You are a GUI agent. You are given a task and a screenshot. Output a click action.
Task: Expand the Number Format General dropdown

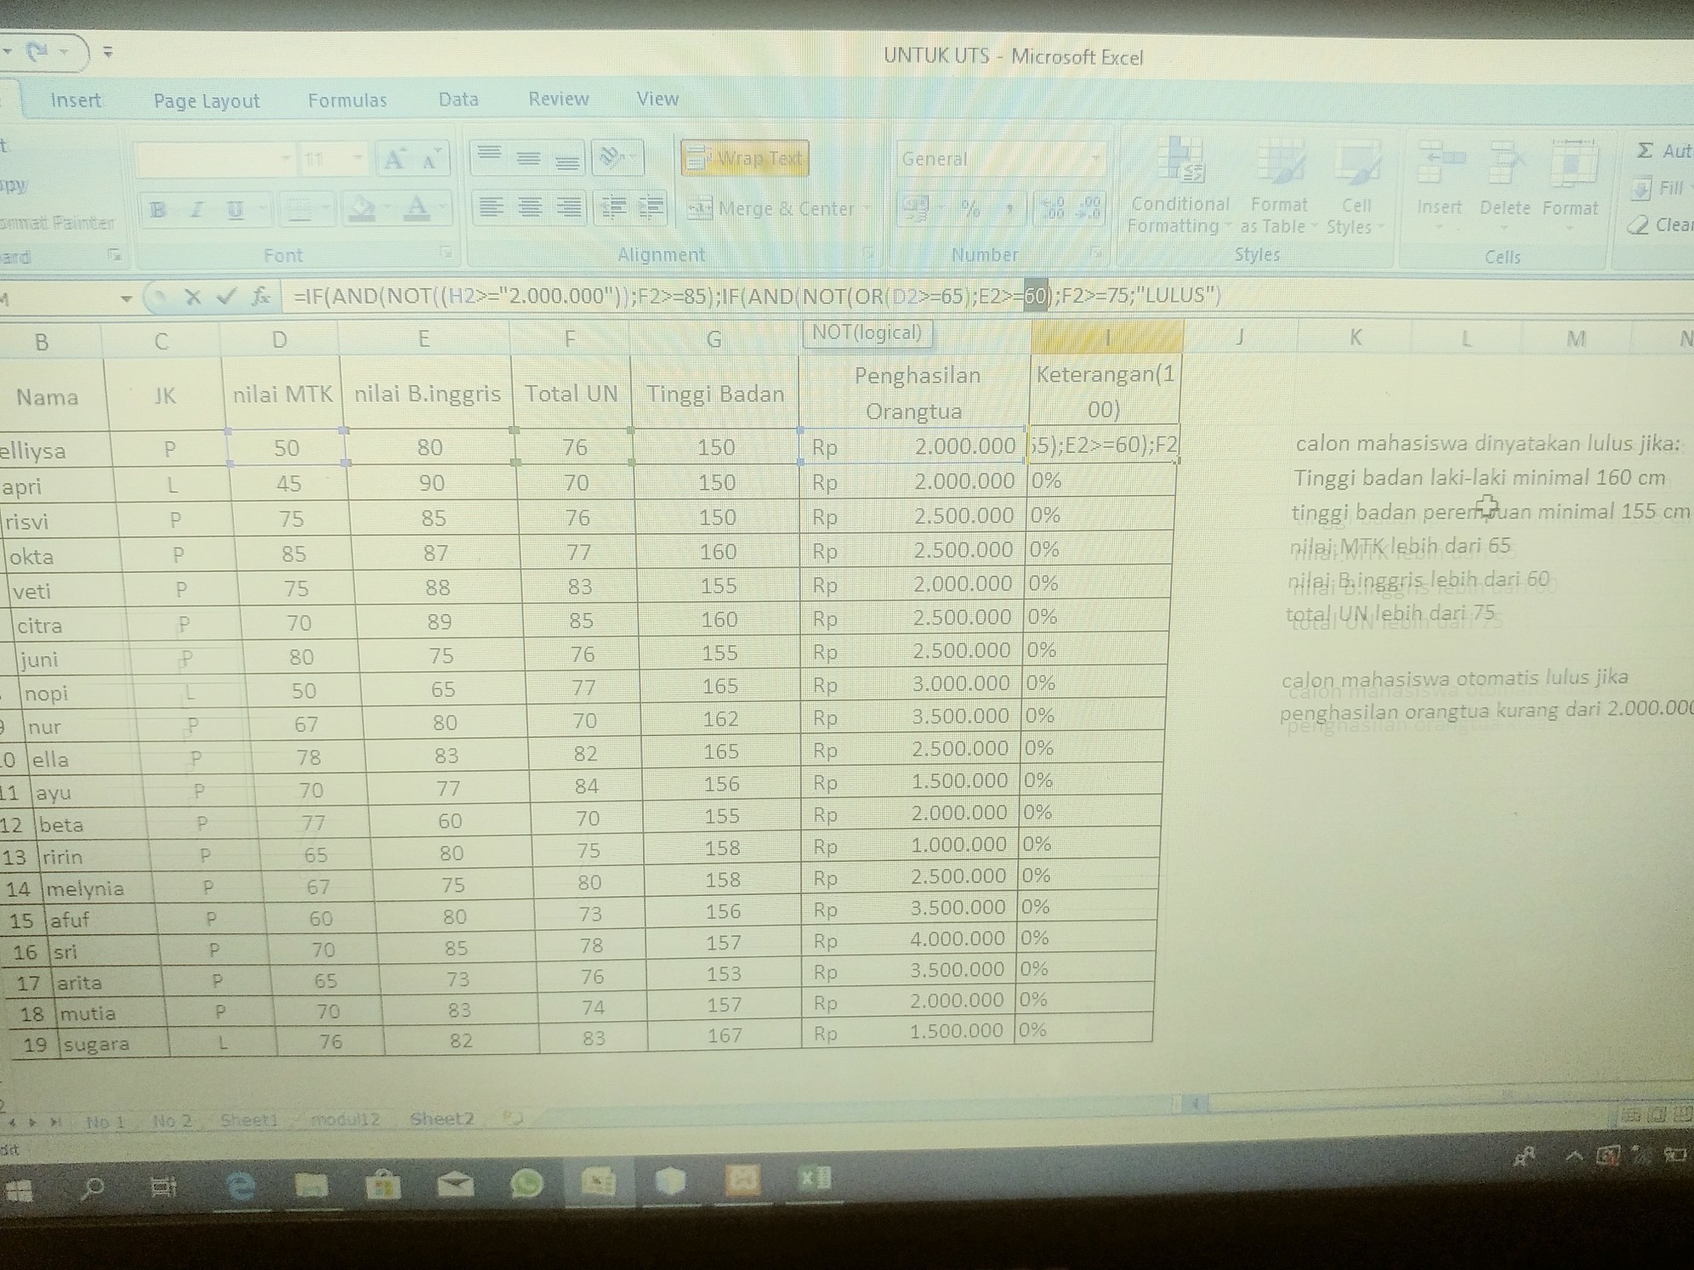coord(1095,158)
